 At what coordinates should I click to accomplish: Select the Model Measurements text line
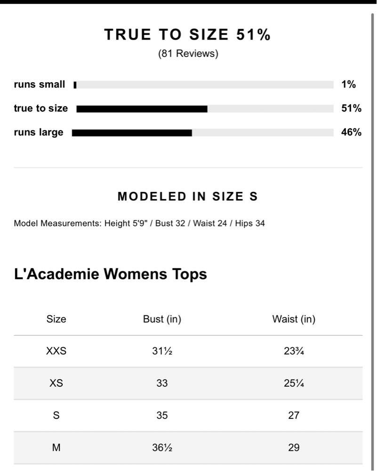[139, 224]
